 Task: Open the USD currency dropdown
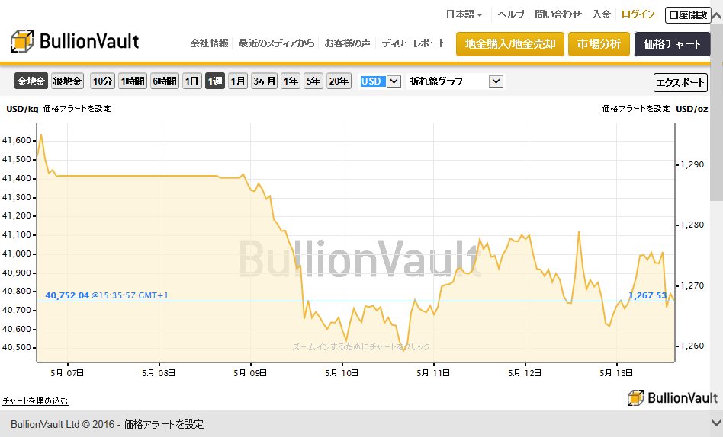tap(380, 81)
